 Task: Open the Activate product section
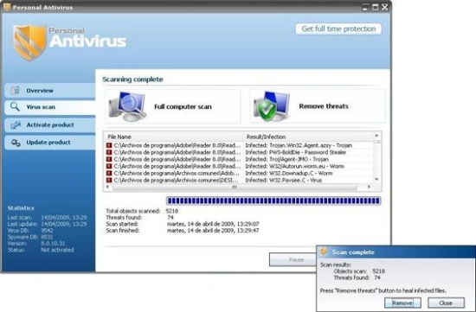[x=50, y=125]
